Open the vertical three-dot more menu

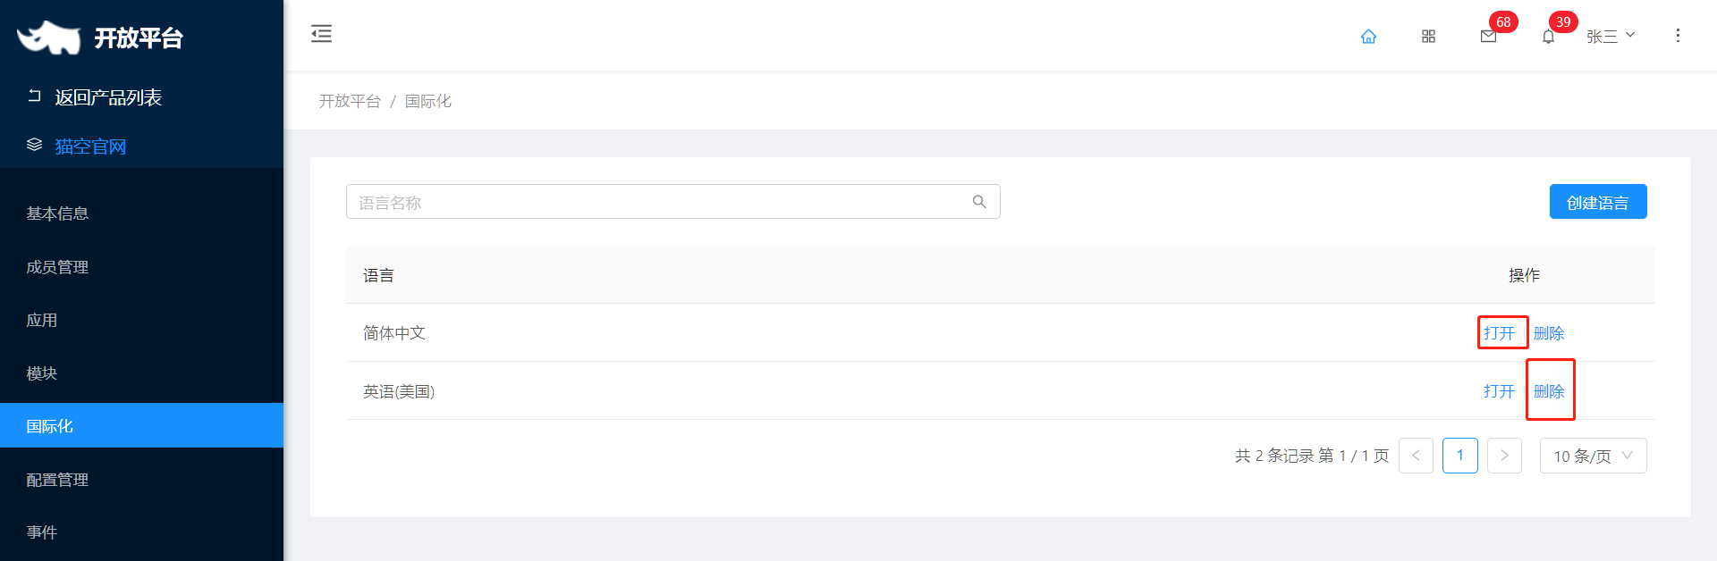(x=1678, y=35)
